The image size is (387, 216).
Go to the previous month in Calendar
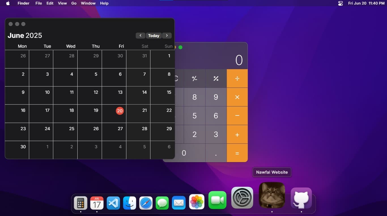point(141,36)
